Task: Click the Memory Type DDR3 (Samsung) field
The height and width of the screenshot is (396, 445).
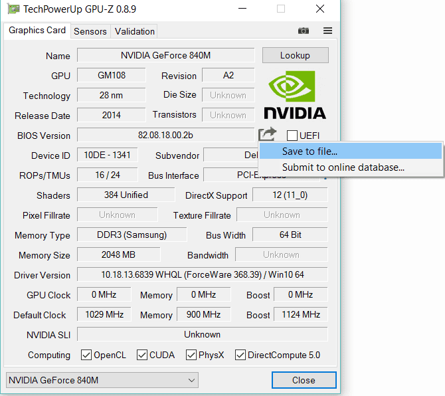Action: point(132,235)
